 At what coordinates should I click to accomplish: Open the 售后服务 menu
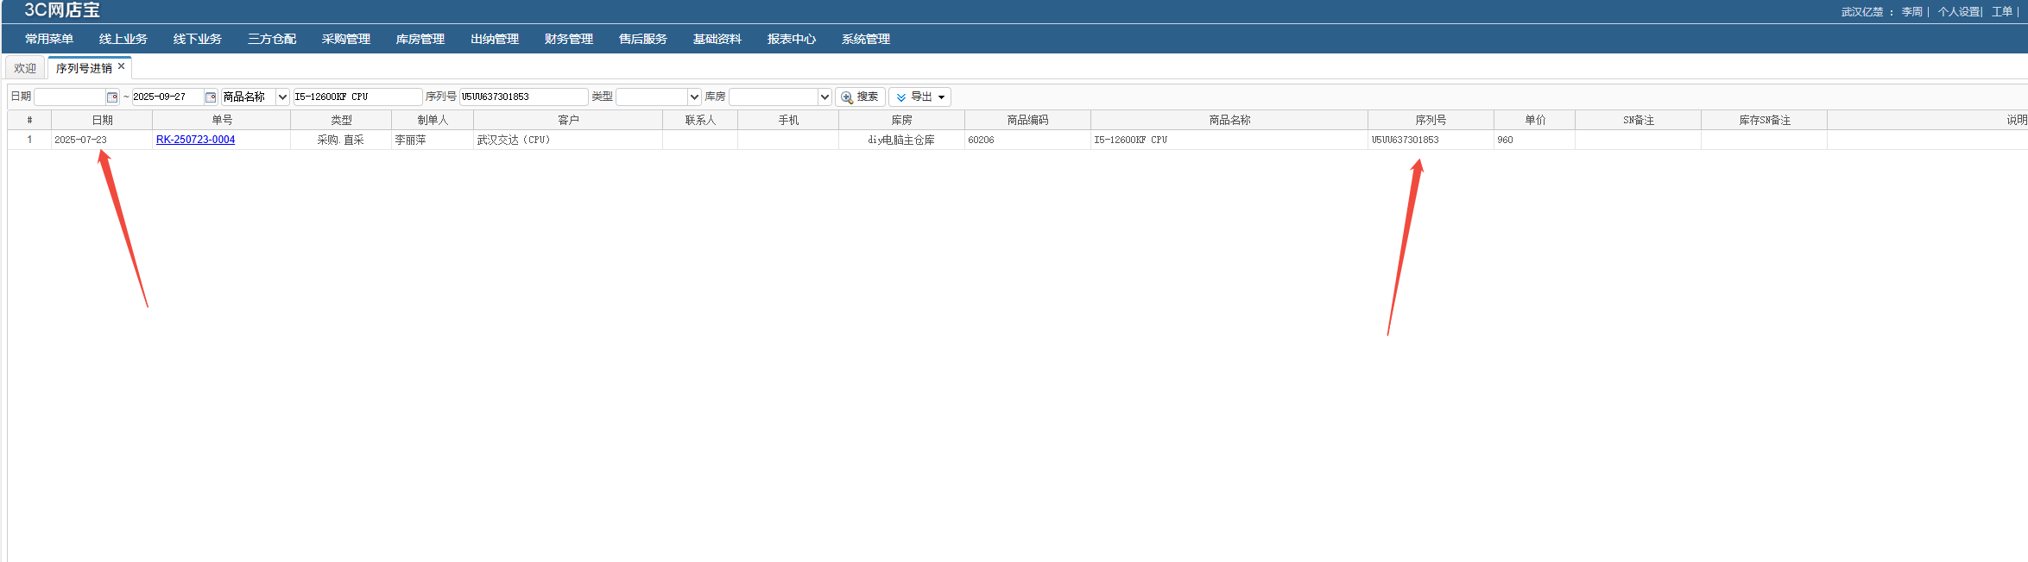coord(642,39)
